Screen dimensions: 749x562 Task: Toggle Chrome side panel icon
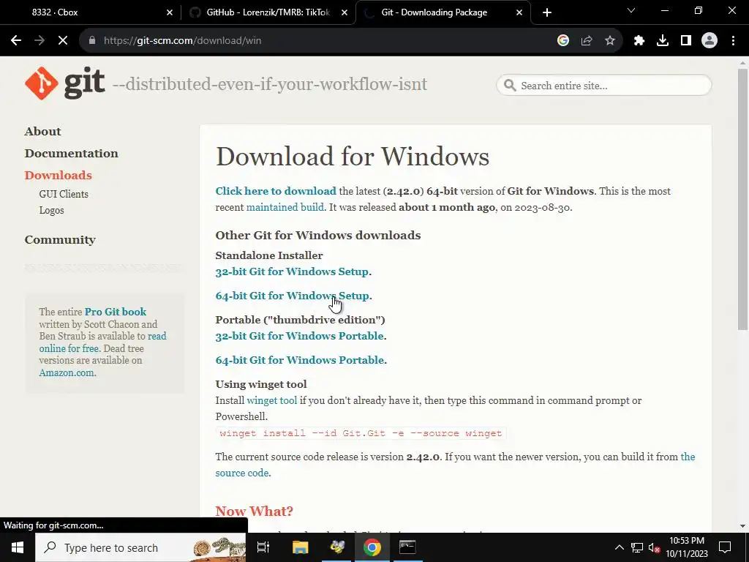pos(686,41)
